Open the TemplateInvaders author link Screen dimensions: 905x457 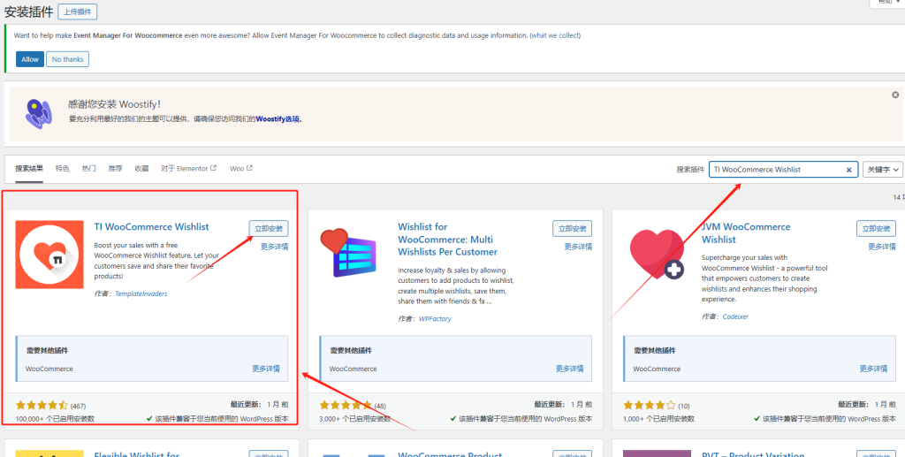pyautogui.click(x=141, y=293)
